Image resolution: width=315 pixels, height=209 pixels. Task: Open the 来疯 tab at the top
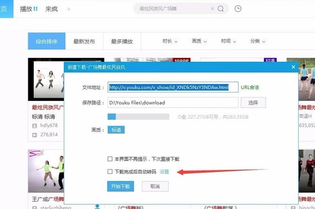52,9
